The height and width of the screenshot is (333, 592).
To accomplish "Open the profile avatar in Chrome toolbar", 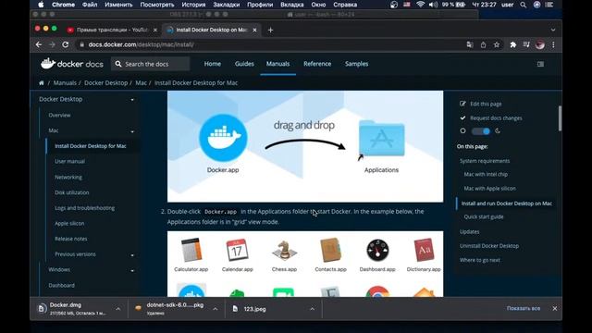I will [x=540, y=44].
